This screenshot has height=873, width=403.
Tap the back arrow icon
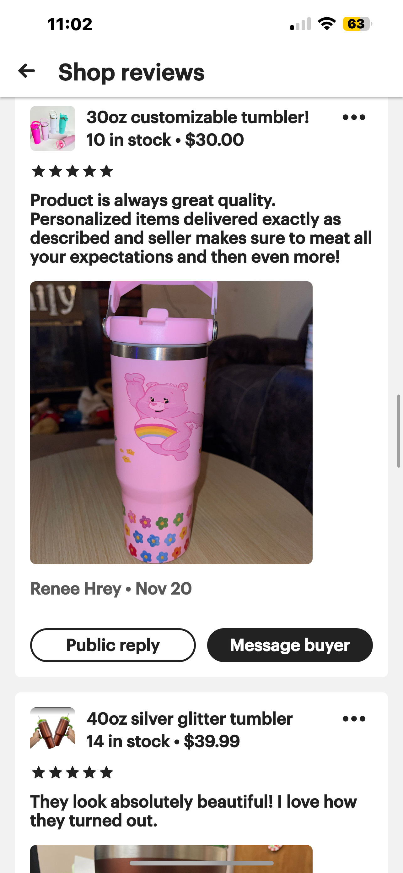[x=26, y=71]
